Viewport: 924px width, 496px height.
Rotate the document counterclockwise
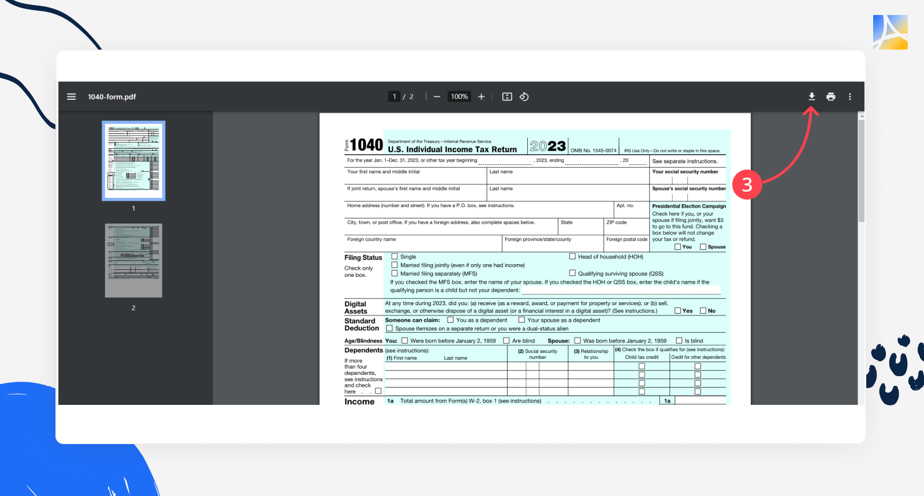(524, 97)
